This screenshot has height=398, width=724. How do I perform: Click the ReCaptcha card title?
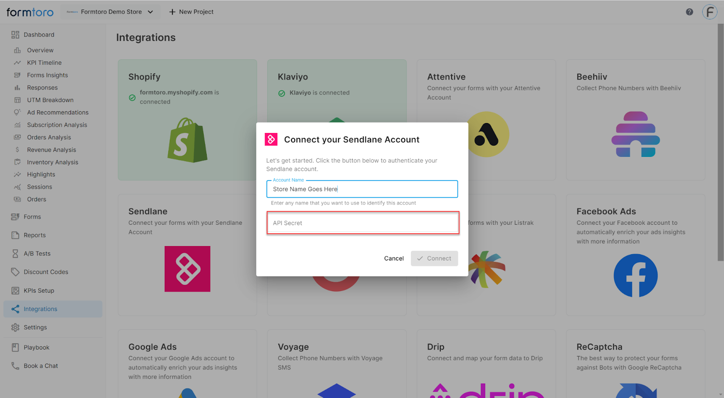[x=599, y=347]
